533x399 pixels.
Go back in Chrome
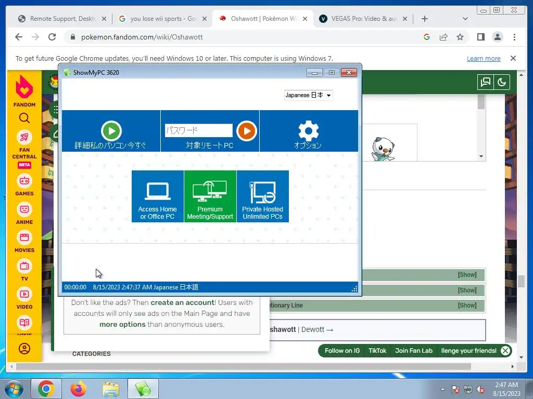pos(19,37)
